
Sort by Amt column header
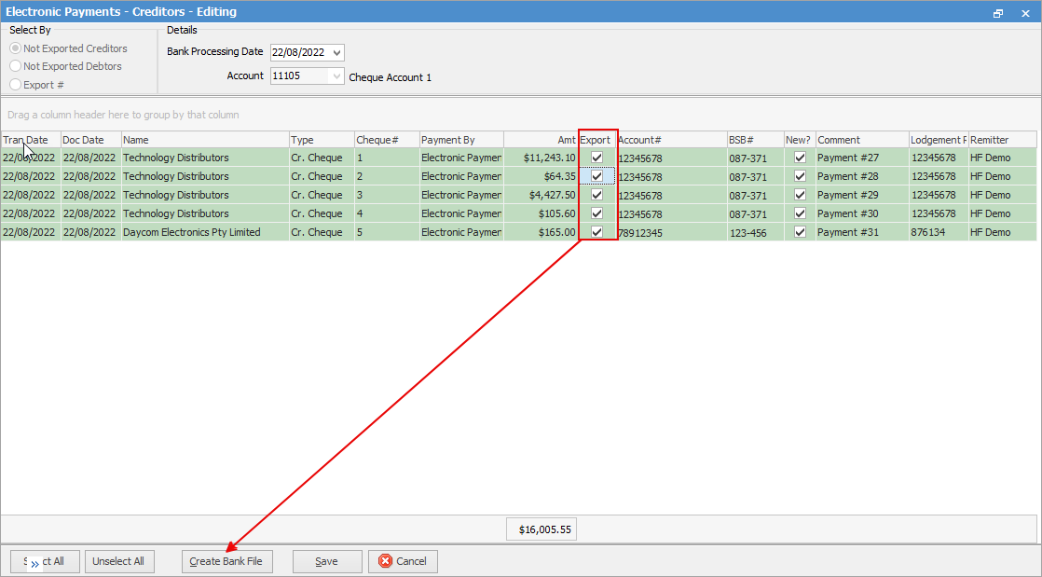click(x=541, y=140)
